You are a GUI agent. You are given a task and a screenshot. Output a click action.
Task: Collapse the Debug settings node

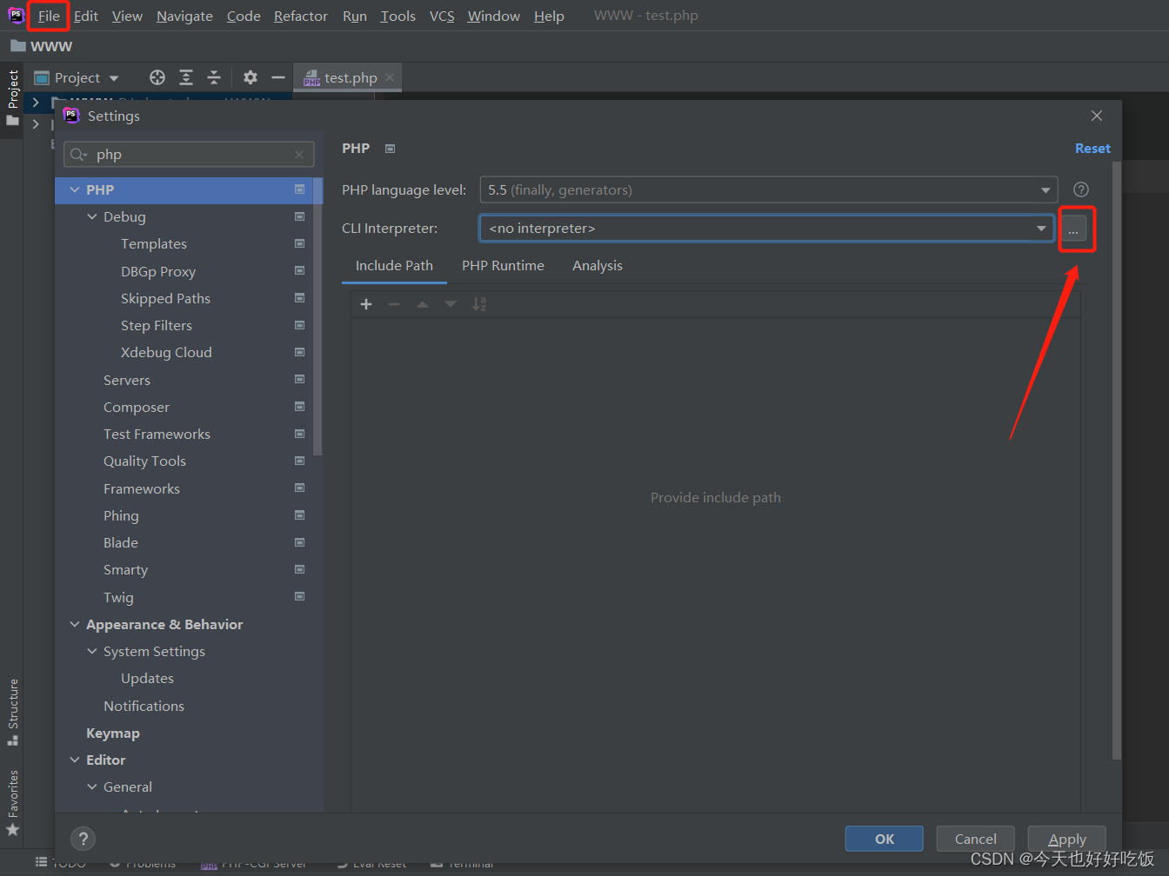point(92,216)
